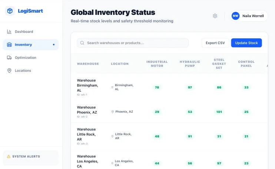The height and width of the screenshot is (169, 275).
Task: Click the NW user avatar
Action: pos(236,16)
